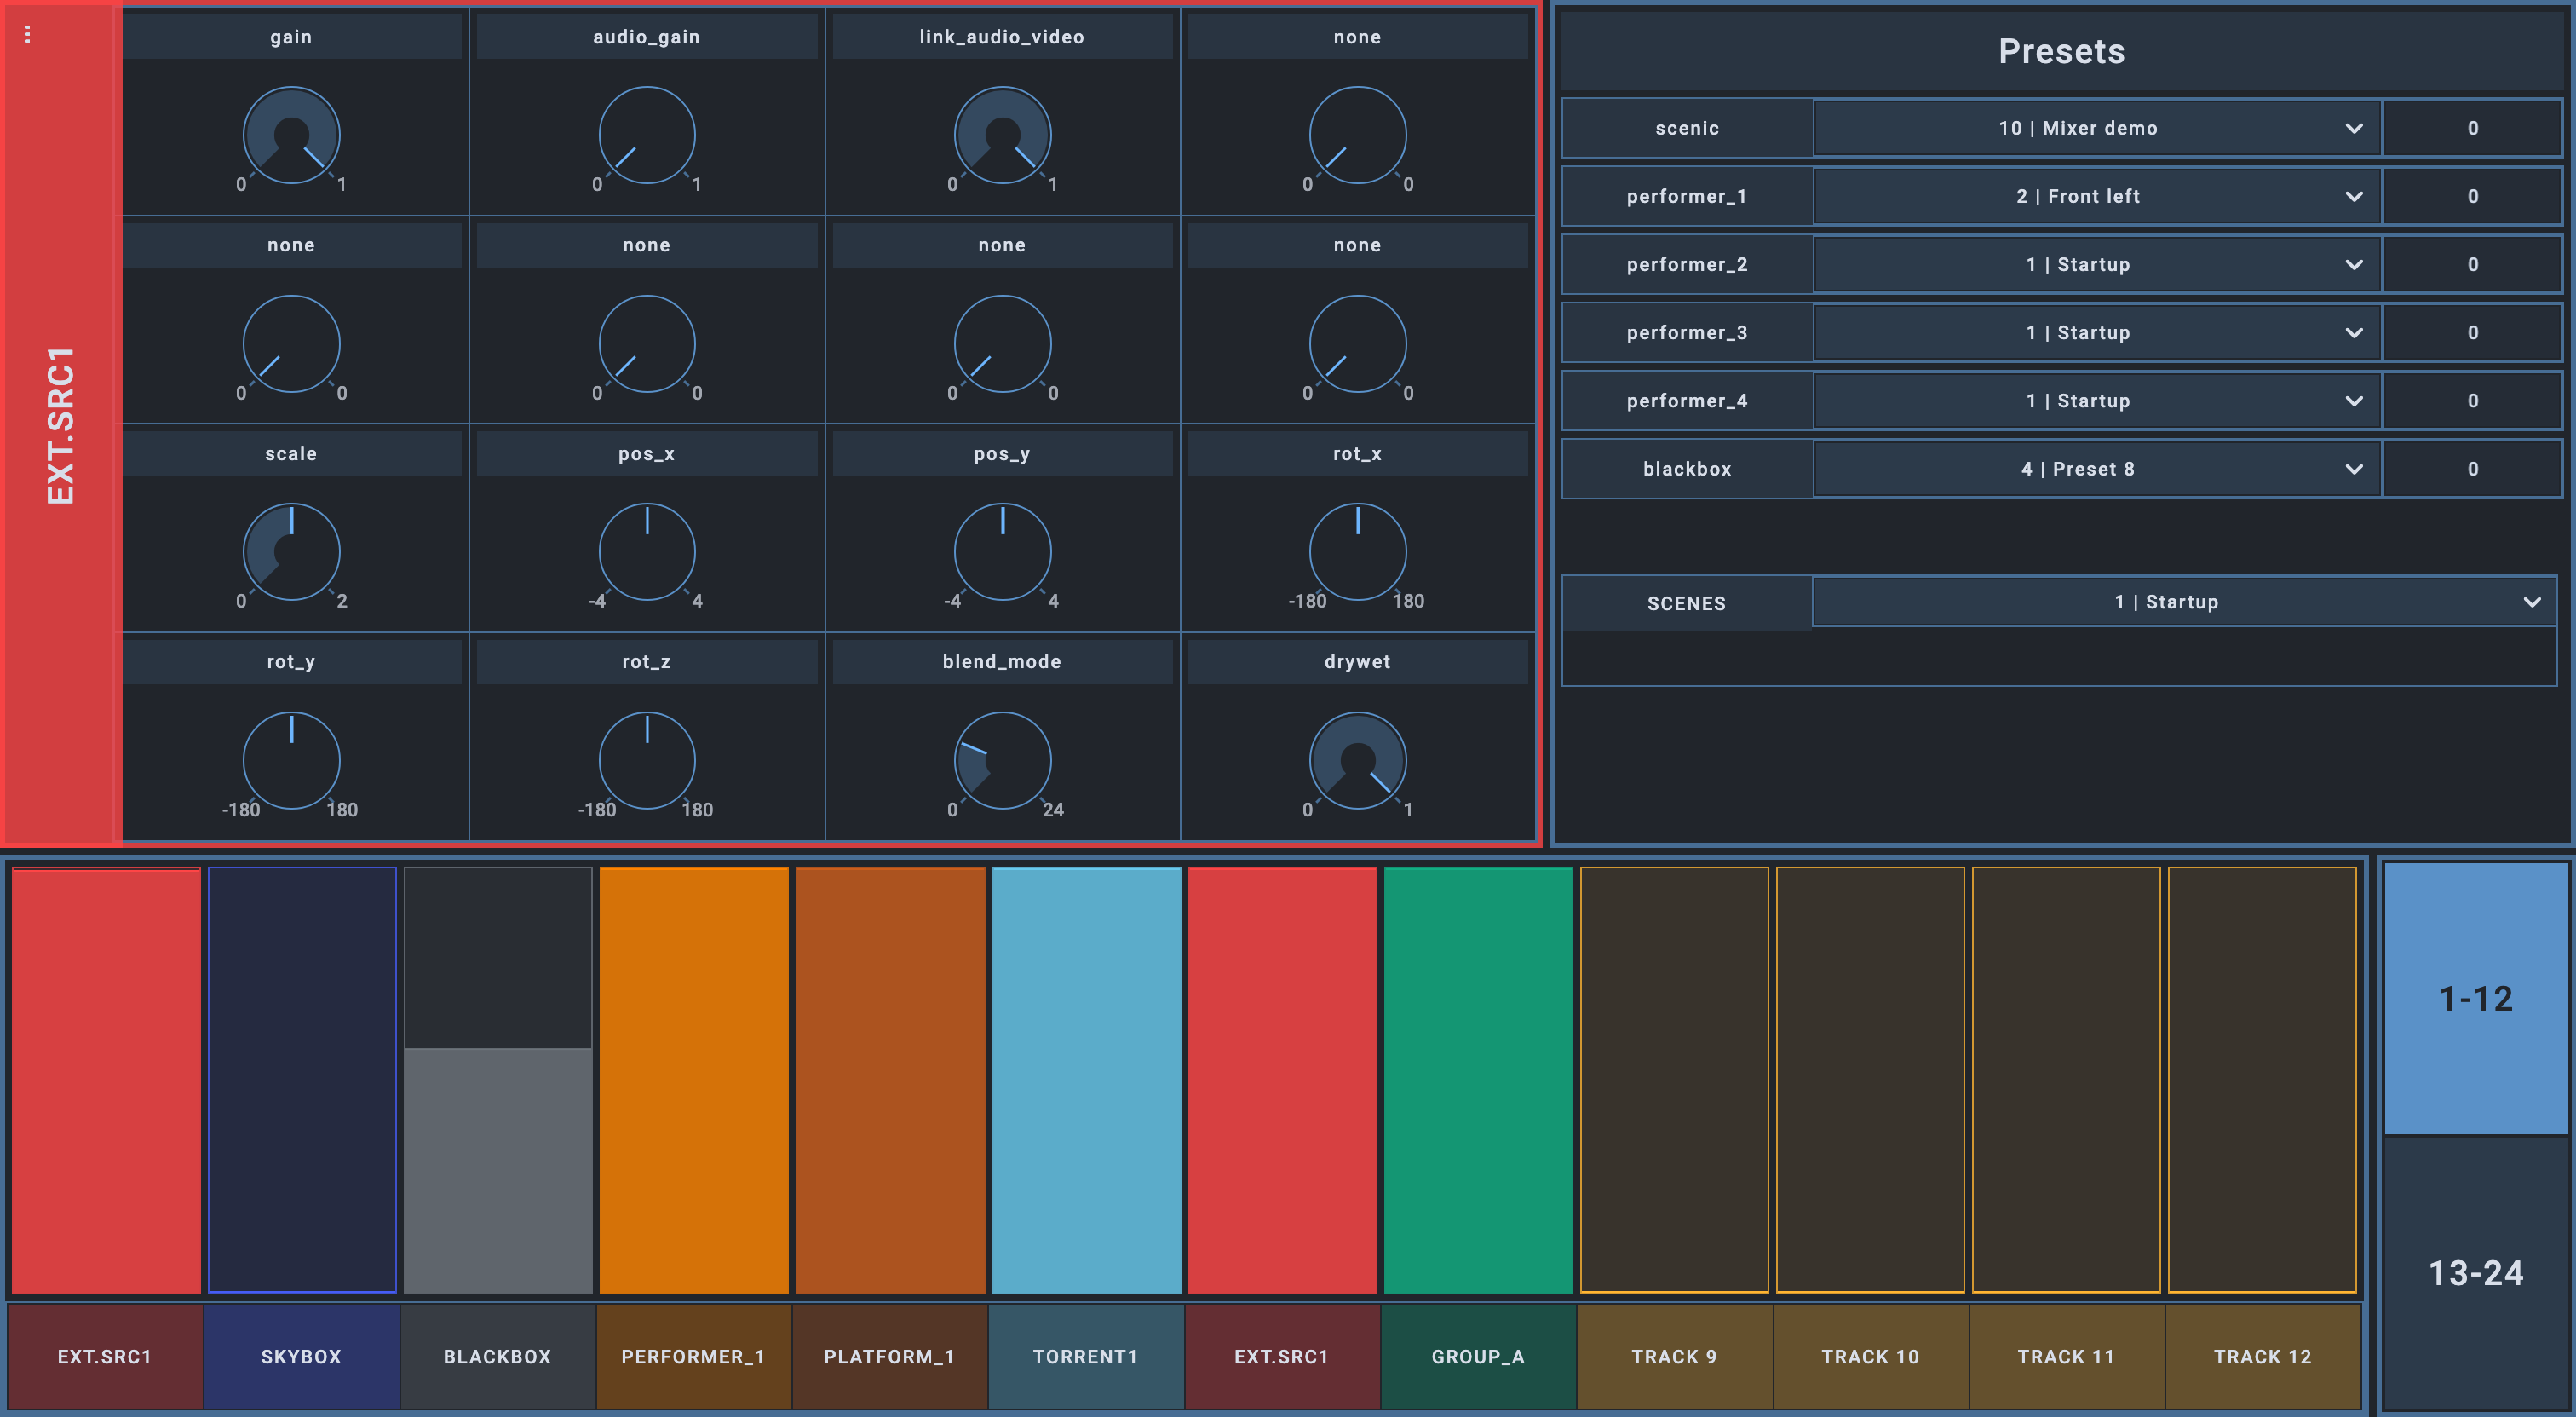Image resolution: width=2576 pixels, height=1418 pixels.
Task: Click the scale knob
Action: coord(291,551)
